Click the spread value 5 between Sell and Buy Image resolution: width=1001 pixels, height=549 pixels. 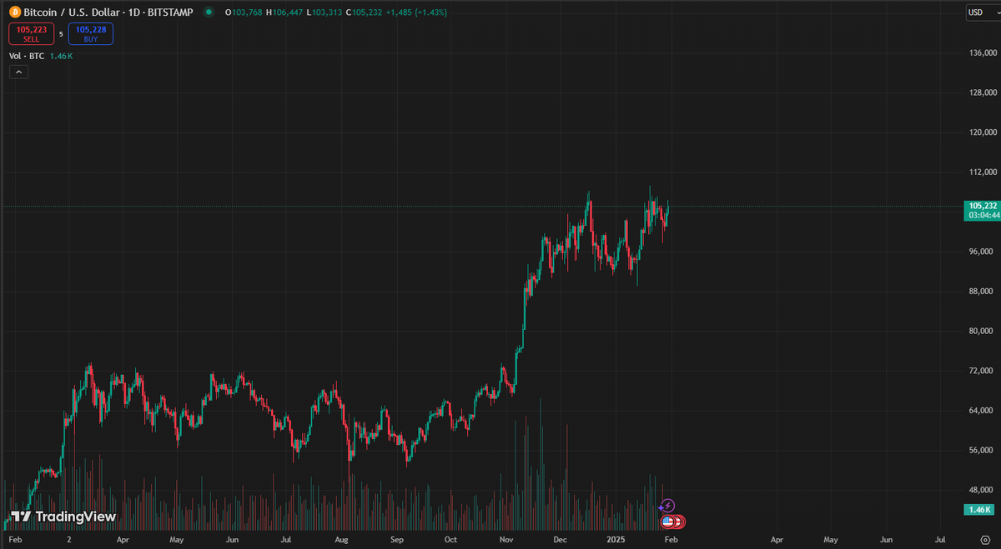tap(61, 34)
